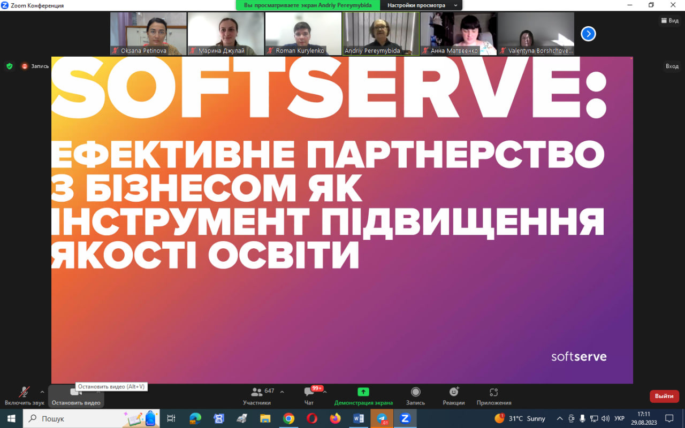Open the Реакции reactions picker
The image size is (685, 428).
pyautogui.click(x=454, y=396)
